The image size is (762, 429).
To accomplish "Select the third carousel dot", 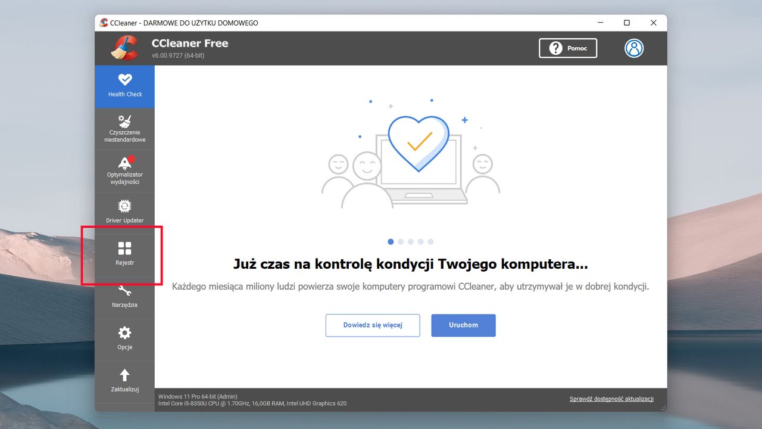I will (x=411, y=242).
